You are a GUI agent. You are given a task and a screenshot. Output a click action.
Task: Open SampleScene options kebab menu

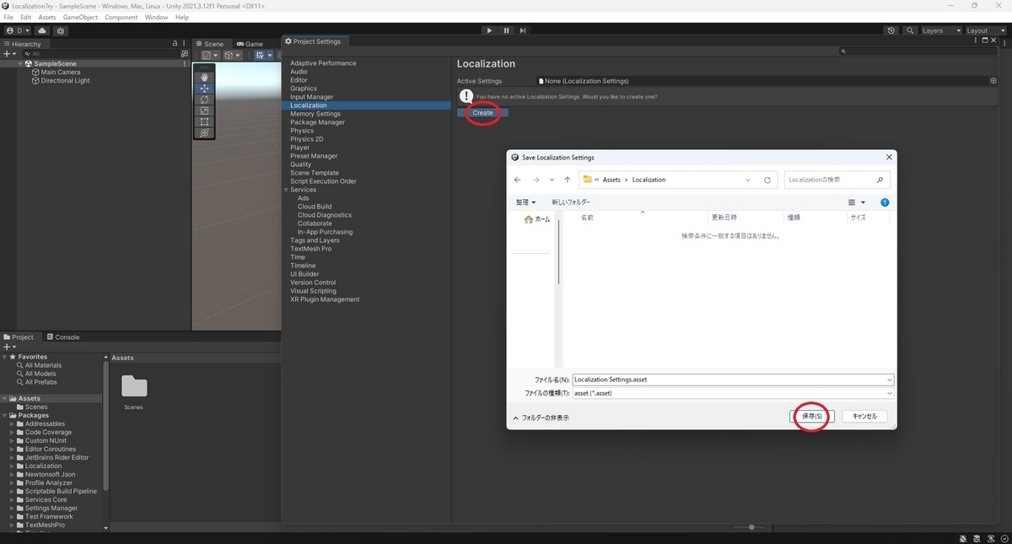coord(185,64)
